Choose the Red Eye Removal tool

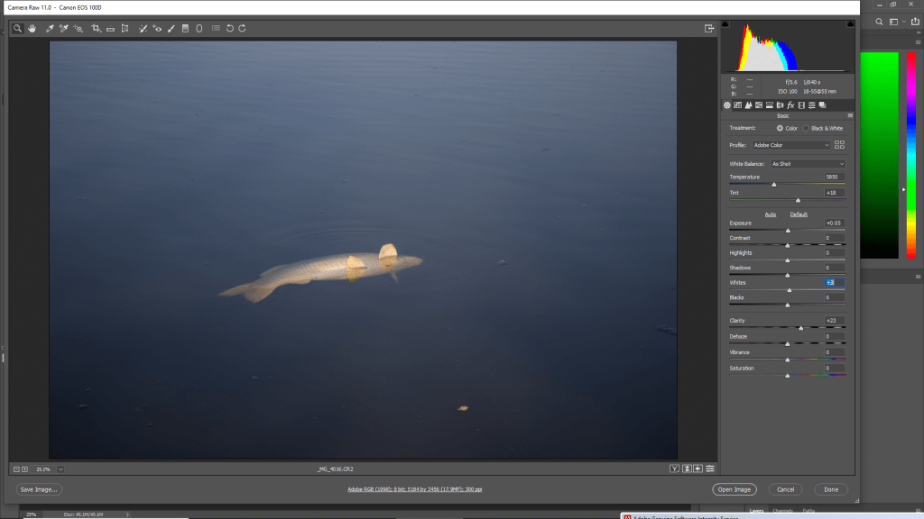tap(157, 28)
